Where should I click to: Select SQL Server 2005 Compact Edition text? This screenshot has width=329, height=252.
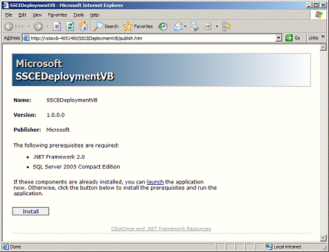76,167
